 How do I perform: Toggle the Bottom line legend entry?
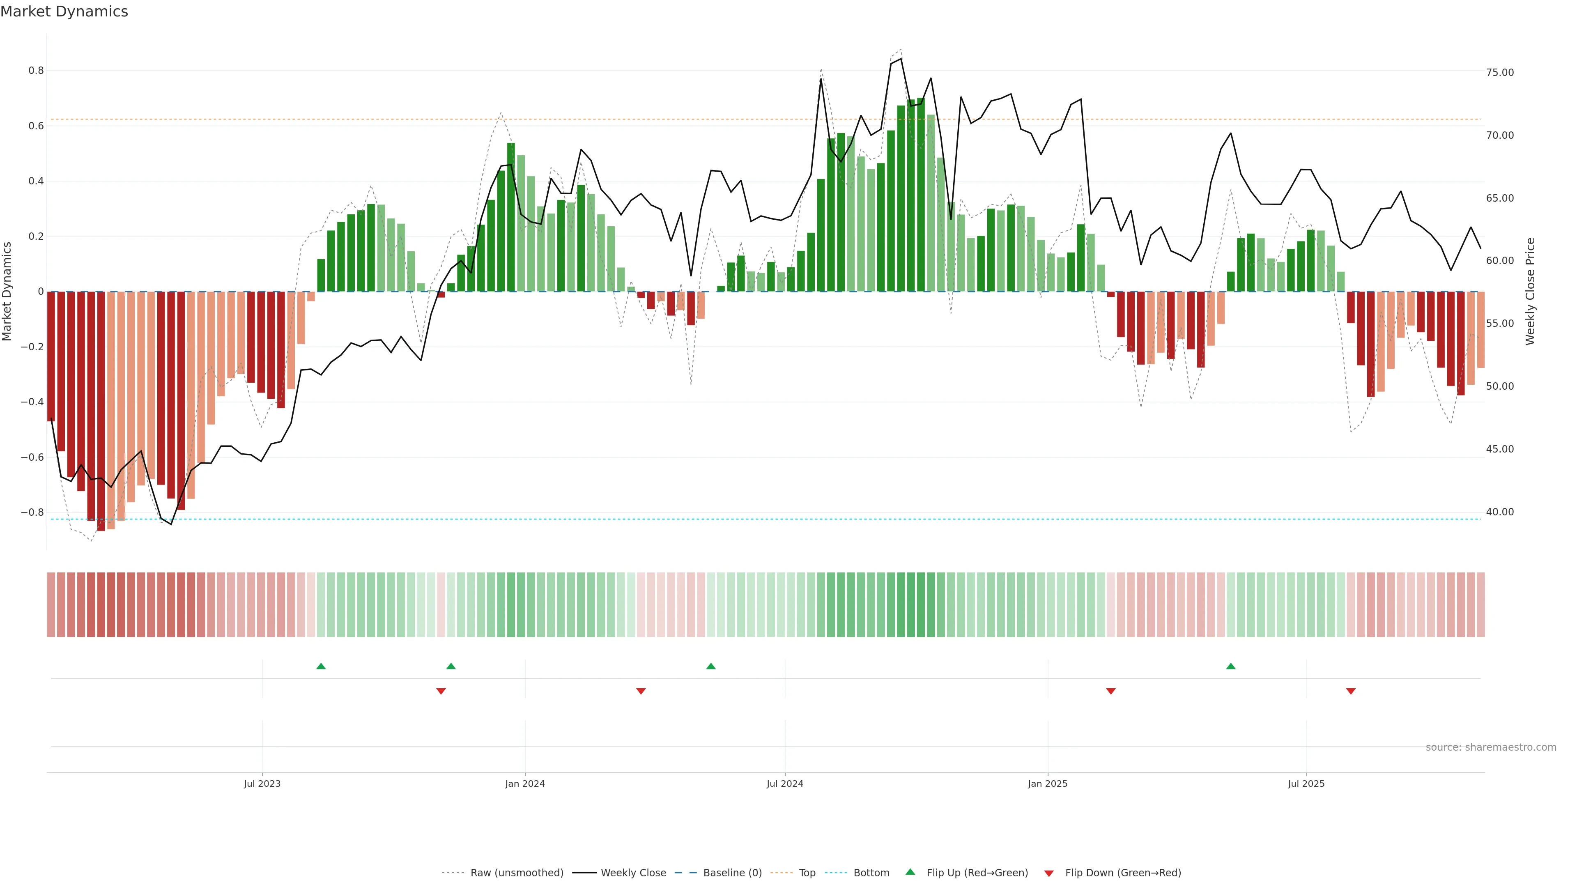(871, 873)
